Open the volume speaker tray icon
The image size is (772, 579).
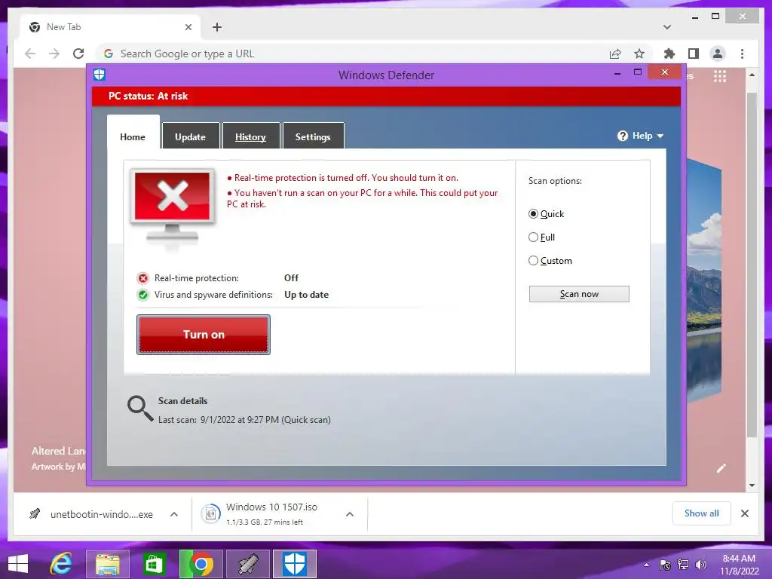[x=700, y=565]
